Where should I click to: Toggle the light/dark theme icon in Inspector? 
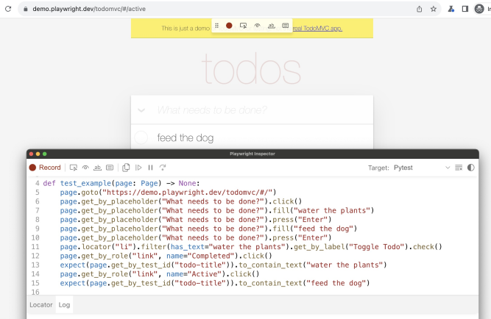point(471,168)
